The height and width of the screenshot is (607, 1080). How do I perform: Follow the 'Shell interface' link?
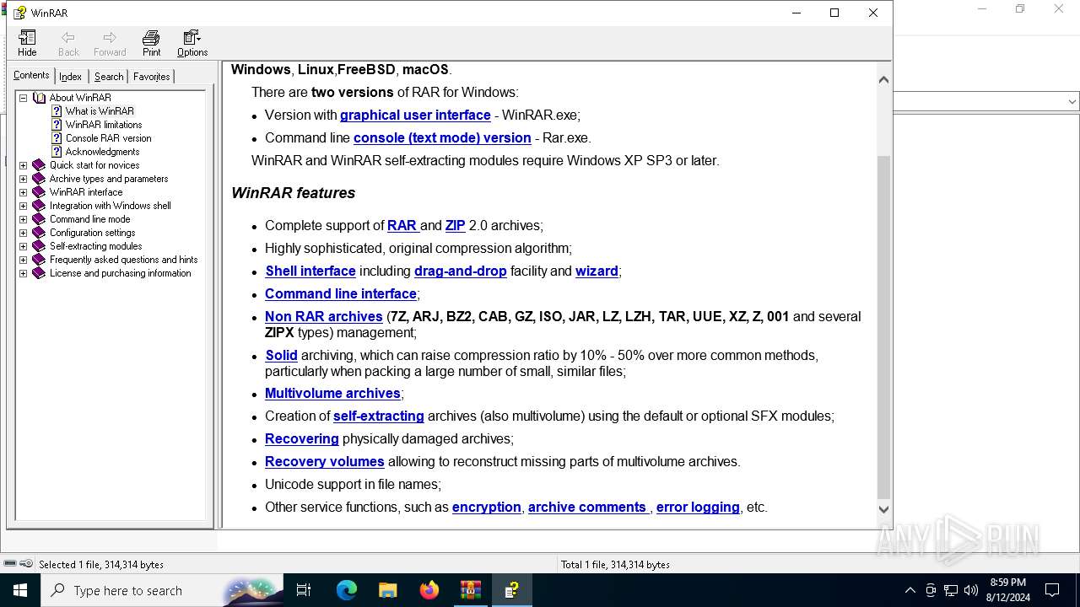point(310,271)
